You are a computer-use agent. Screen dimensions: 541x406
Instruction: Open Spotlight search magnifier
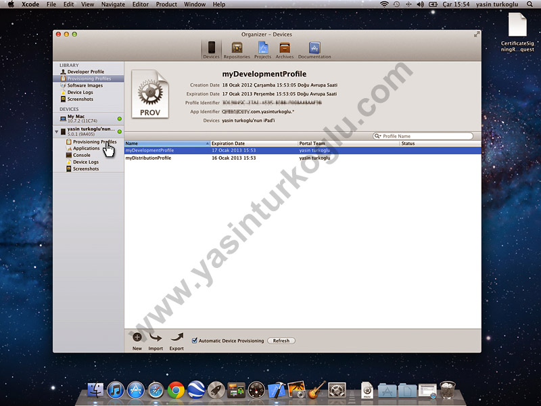point(530,5)
